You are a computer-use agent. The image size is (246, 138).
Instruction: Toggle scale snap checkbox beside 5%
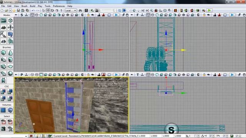pyautogui.click(x=224, y=136)
